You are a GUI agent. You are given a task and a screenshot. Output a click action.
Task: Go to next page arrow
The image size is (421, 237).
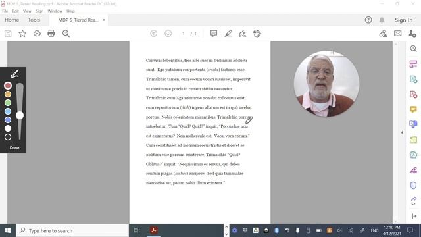[x=168, y=34]
